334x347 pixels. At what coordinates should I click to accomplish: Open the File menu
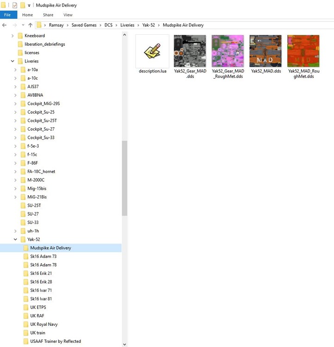tap(7, 15)
